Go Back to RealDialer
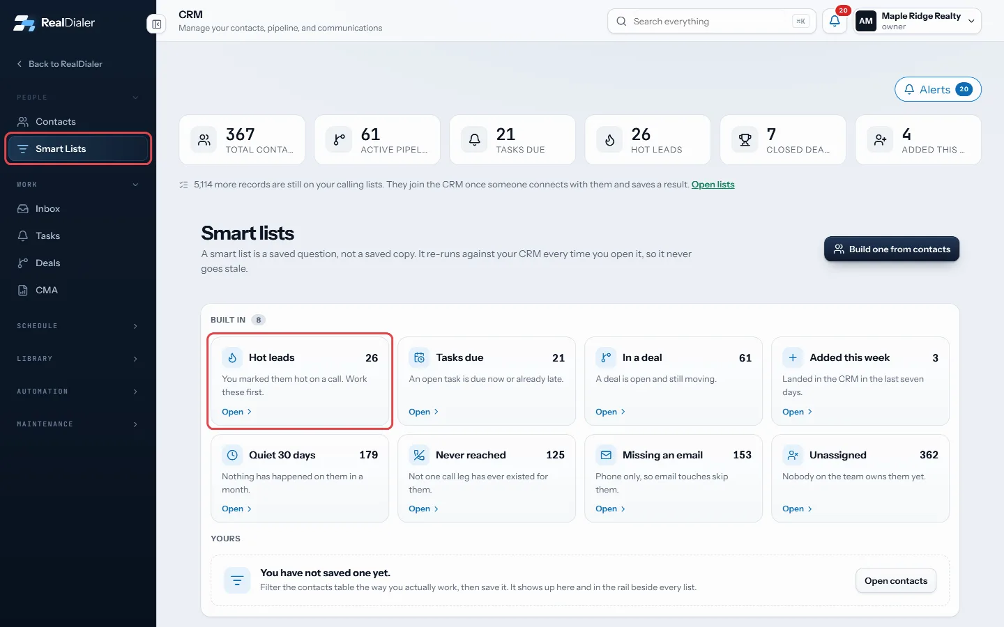Viewport: 1004px width, 627px height. tap(59, 64)
